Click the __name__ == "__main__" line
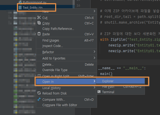The height and width of the screenshot is (115, 160). tap(122, 68)
